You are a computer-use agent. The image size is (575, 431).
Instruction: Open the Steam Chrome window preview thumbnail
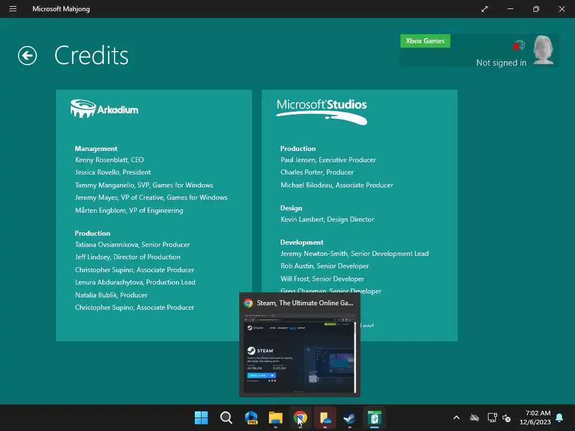[x=300, y=352]
